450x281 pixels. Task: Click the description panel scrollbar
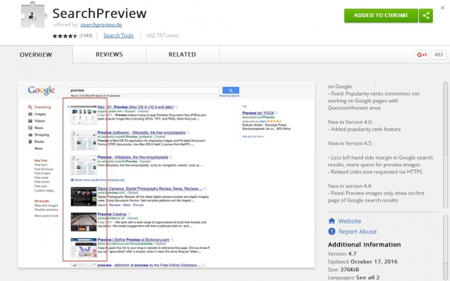(x=446, y=145)
